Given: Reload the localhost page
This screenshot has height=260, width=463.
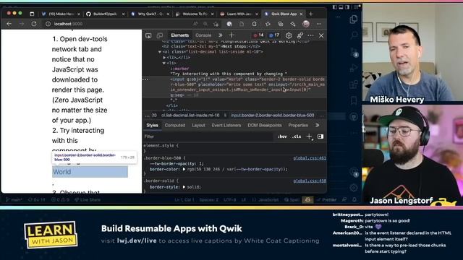Looking at the screenshot, I should 34,24.
